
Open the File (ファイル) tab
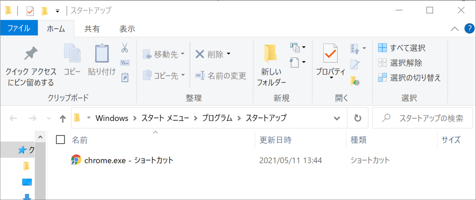click(x=19, y=28)
